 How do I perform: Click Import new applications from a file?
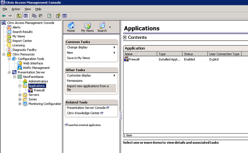(x=91, y=88)
